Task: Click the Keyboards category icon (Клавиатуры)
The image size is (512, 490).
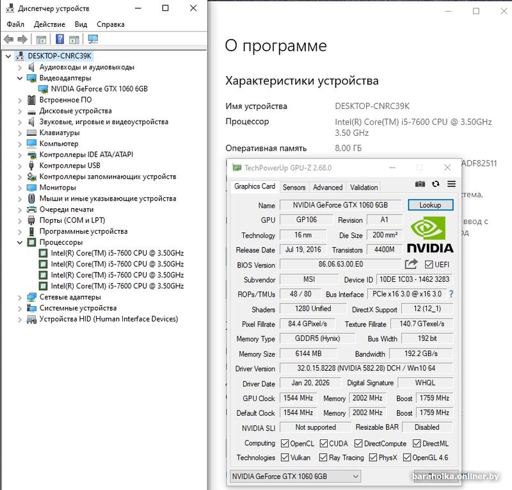Action: [31, 133]
